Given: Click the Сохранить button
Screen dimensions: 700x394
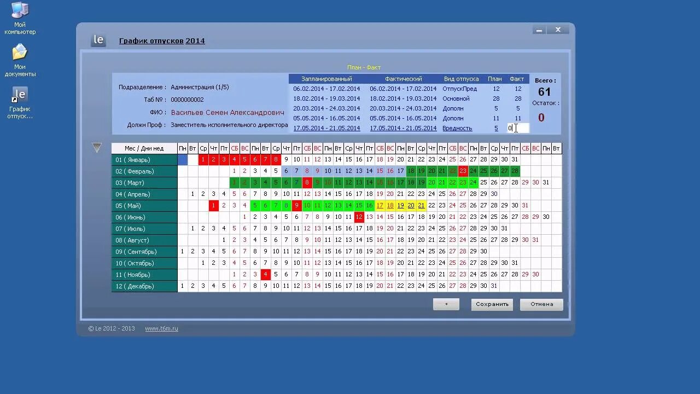Looking at the screenshot, I should 492,304.
